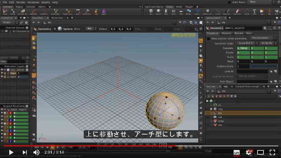The width and height of the screenshot is (281, 158).
Task: Click the Modify shelf tab
Action: (179, 7)
